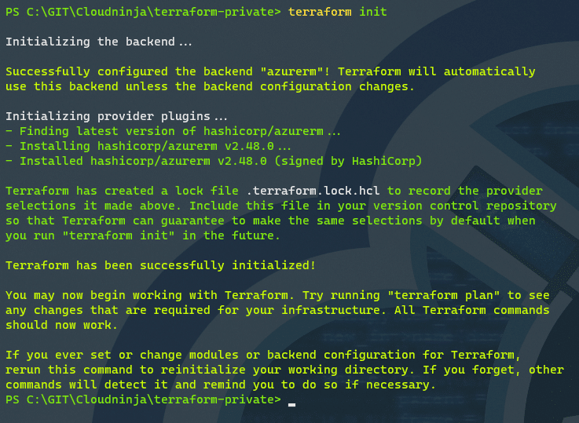The image size is (579, 423).
Task: Click the "(signed by HashiCorp)" text
Action: point(348,161)
